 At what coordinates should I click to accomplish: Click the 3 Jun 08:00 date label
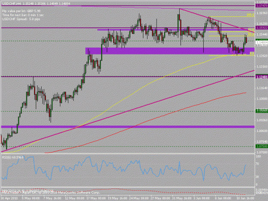tap(202, 198)
